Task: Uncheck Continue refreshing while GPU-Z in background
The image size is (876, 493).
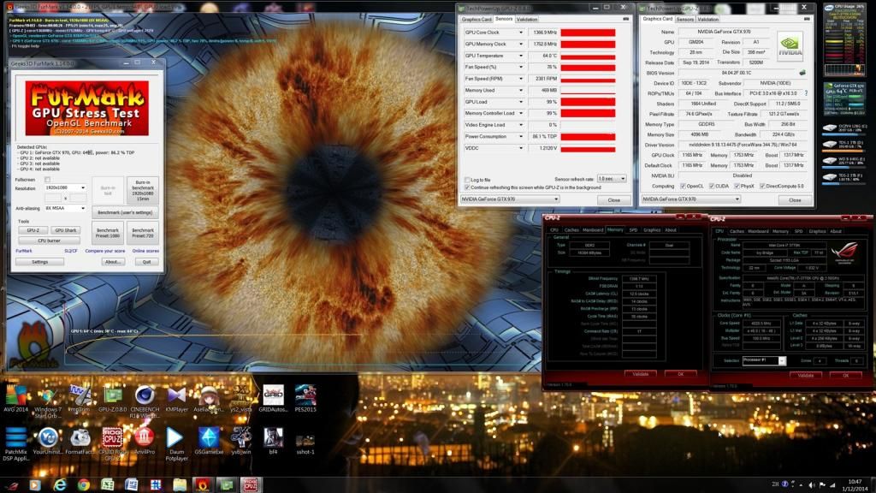Action: pyautogui.click(x=468, y=187)
